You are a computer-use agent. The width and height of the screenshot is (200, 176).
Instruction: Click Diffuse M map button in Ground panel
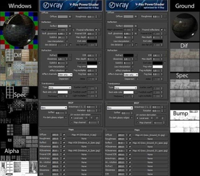[x=136, y=17]
